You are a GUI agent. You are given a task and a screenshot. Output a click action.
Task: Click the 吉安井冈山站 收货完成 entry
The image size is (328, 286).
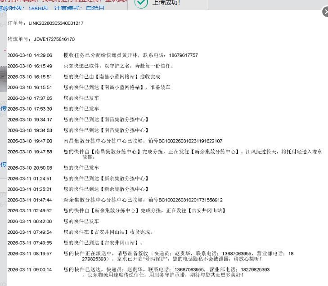(x=108, y=232)
